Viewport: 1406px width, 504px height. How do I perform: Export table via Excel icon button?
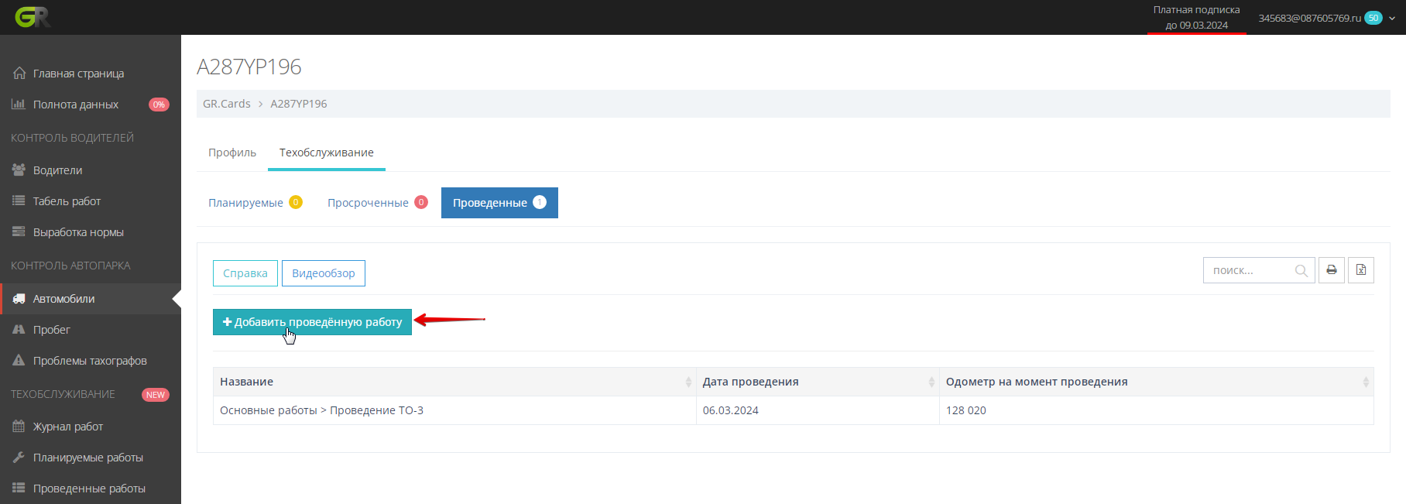coord(1360,270)
